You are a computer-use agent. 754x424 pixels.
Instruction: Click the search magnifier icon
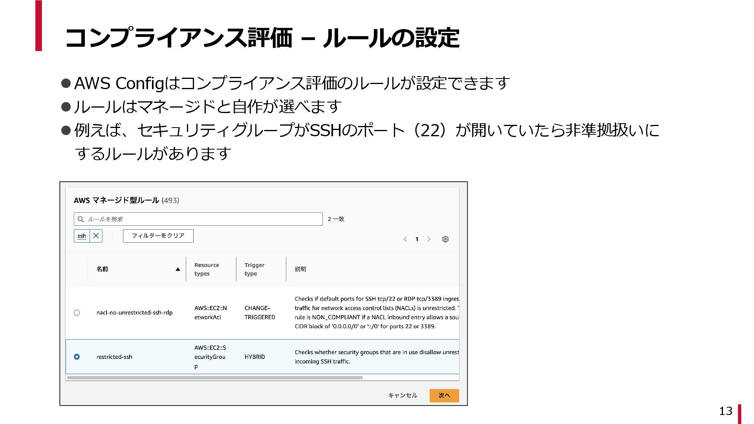[x=81, y=219]
